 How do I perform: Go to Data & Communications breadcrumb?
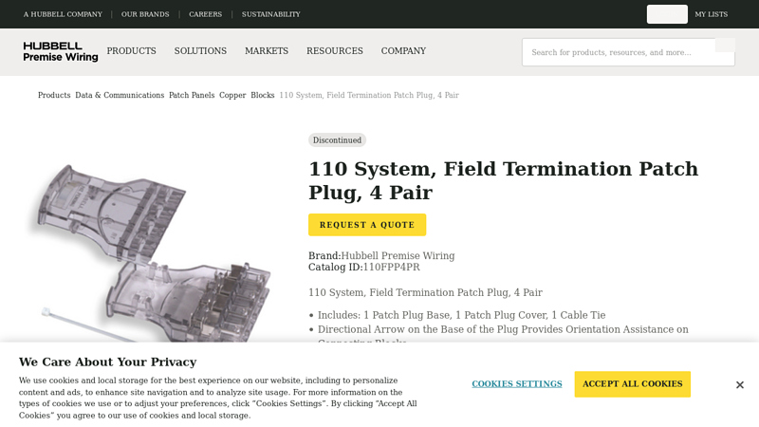coord(120,95)
